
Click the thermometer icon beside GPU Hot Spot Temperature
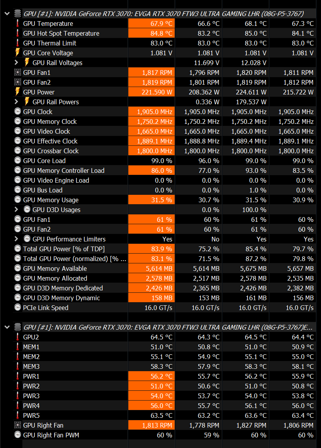(18, 33)
